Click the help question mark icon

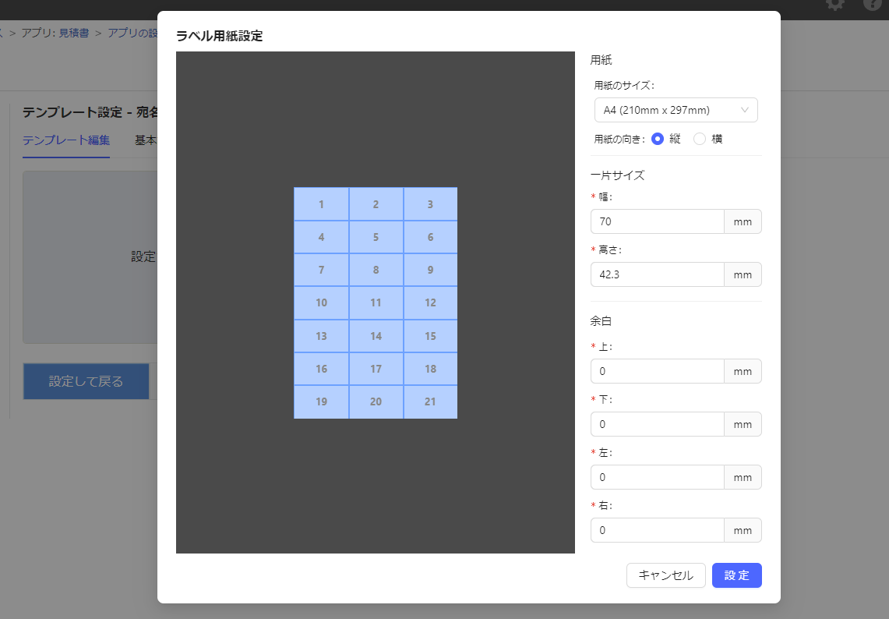[x=873, y=4]
